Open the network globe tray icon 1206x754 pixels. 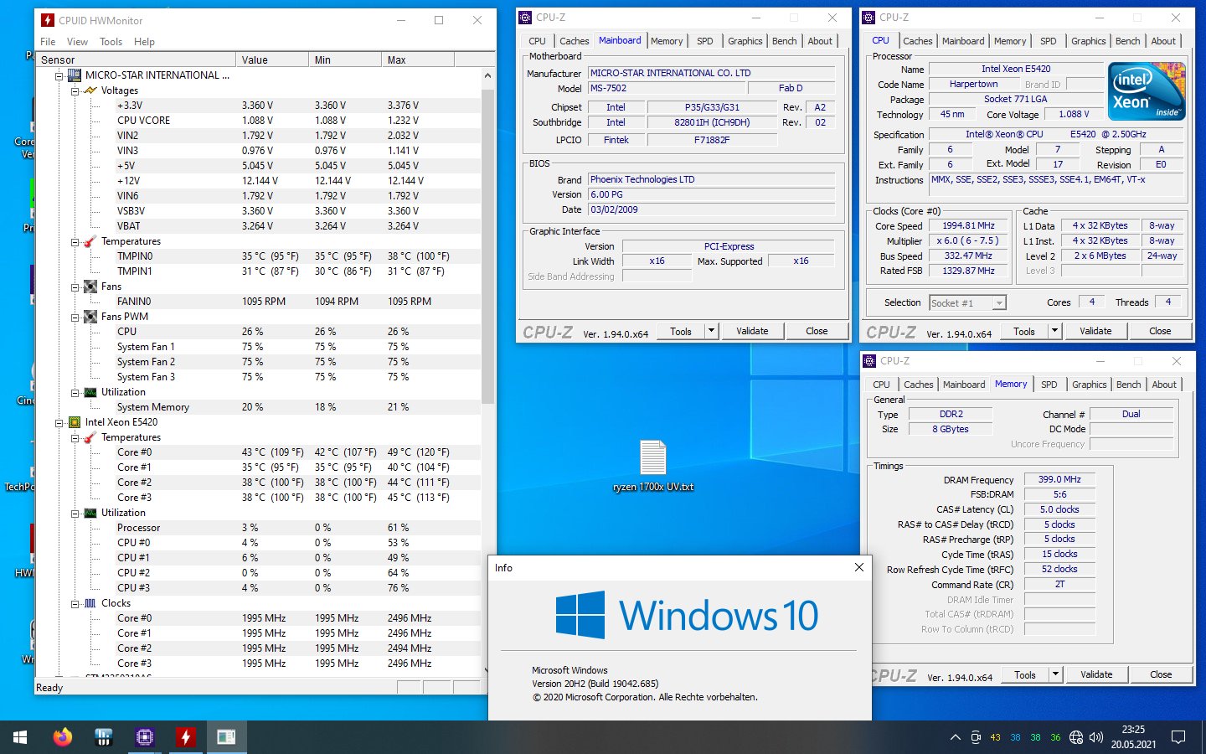(1076, 737)
